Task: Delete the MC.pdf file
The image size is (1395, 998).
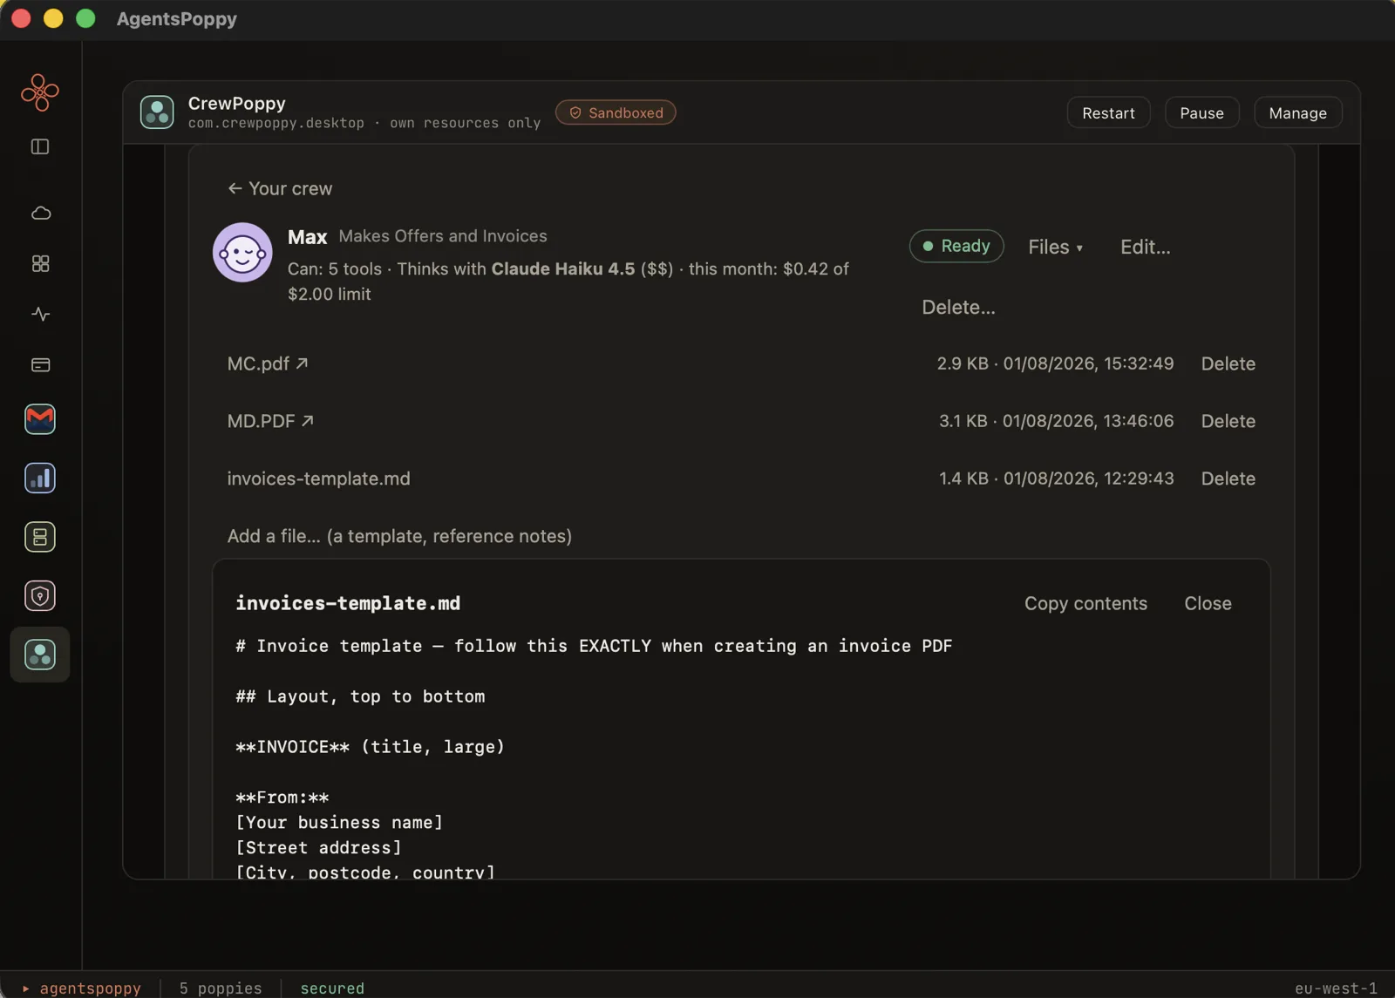Action: 1228,363
